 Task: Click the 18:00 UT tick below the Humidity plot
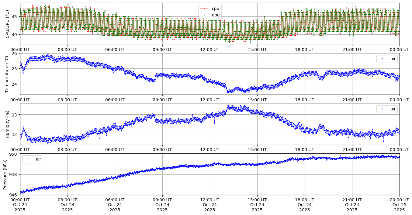click(x=304, y=149)
